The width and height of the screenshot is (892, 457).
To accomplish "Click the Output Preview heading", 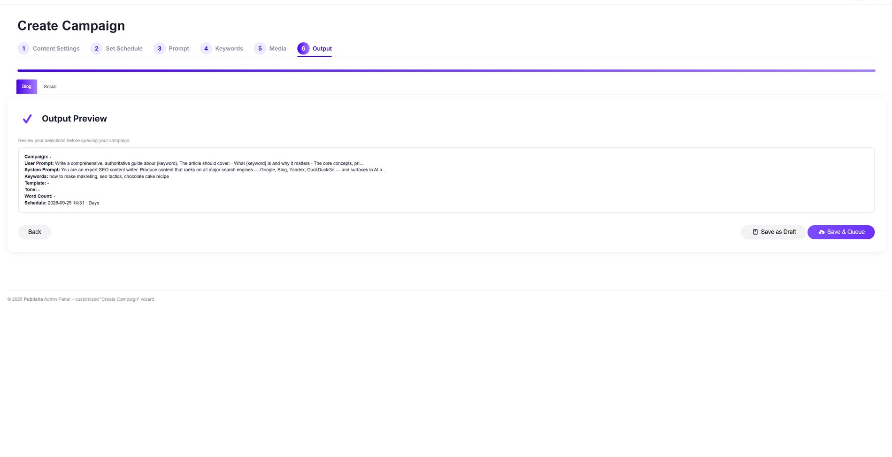I will coord(74,119).
